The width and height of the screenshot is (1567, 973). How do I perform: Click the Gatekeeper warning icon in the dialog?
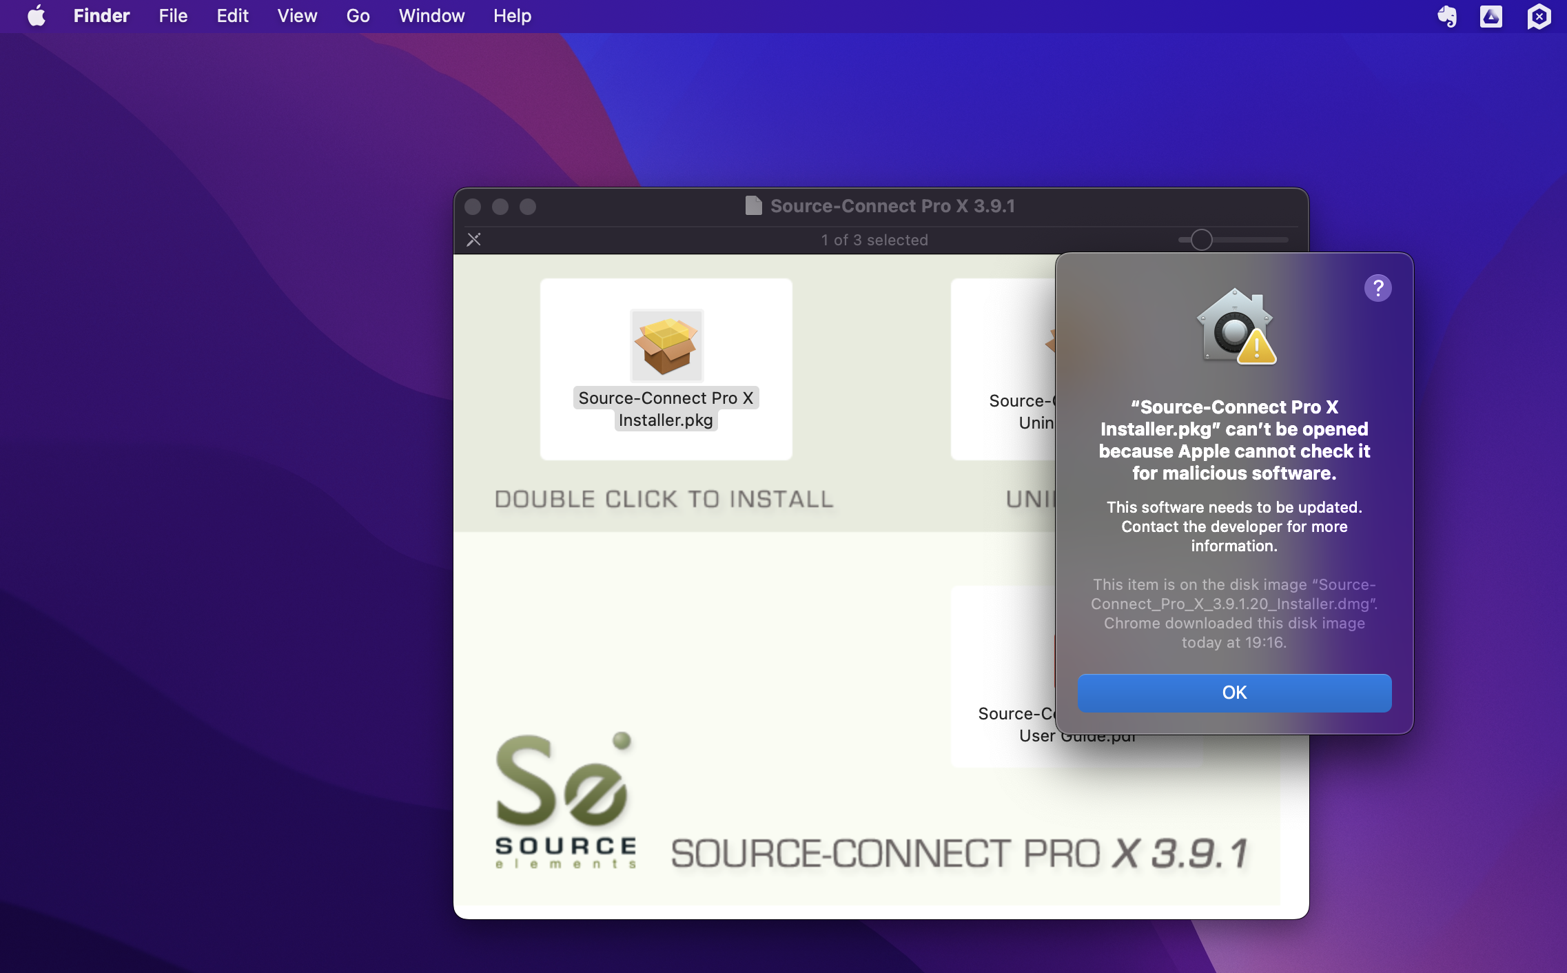click(x=1236, y=327)
